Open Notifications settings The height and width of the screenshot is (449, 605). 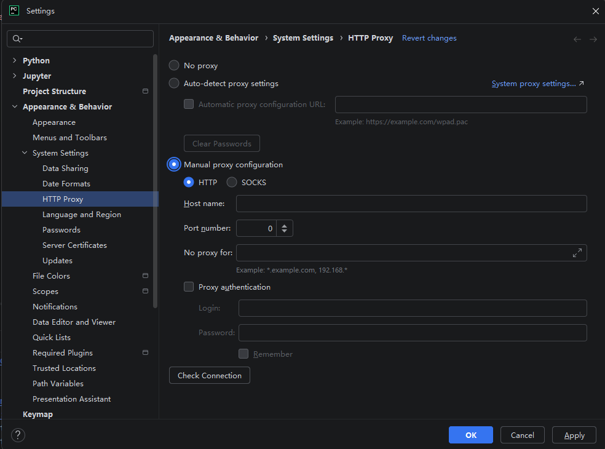click(x=55, y=306)
